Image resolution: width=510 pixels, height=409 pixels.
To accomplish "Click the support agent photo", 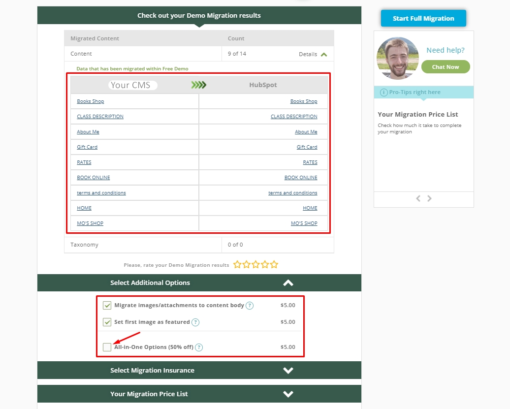I will pyautogui.click(x=398, y=58).
